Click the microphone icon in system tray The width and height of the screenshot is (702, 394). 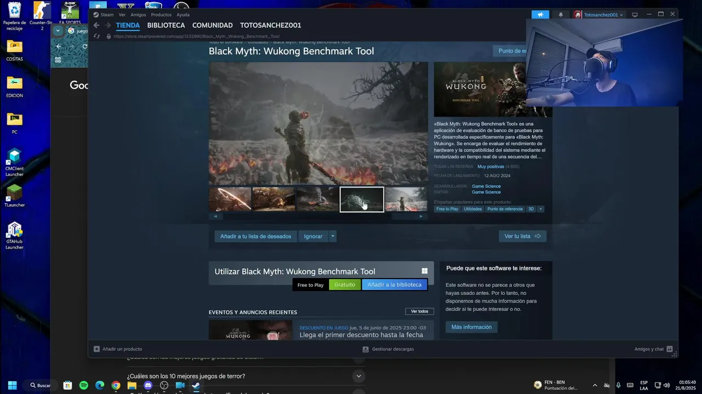point(618,385)
